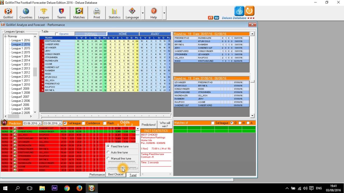Switch table to HOME tab
The height and width of the screenshot is (193, 344).
click(123, 34)
